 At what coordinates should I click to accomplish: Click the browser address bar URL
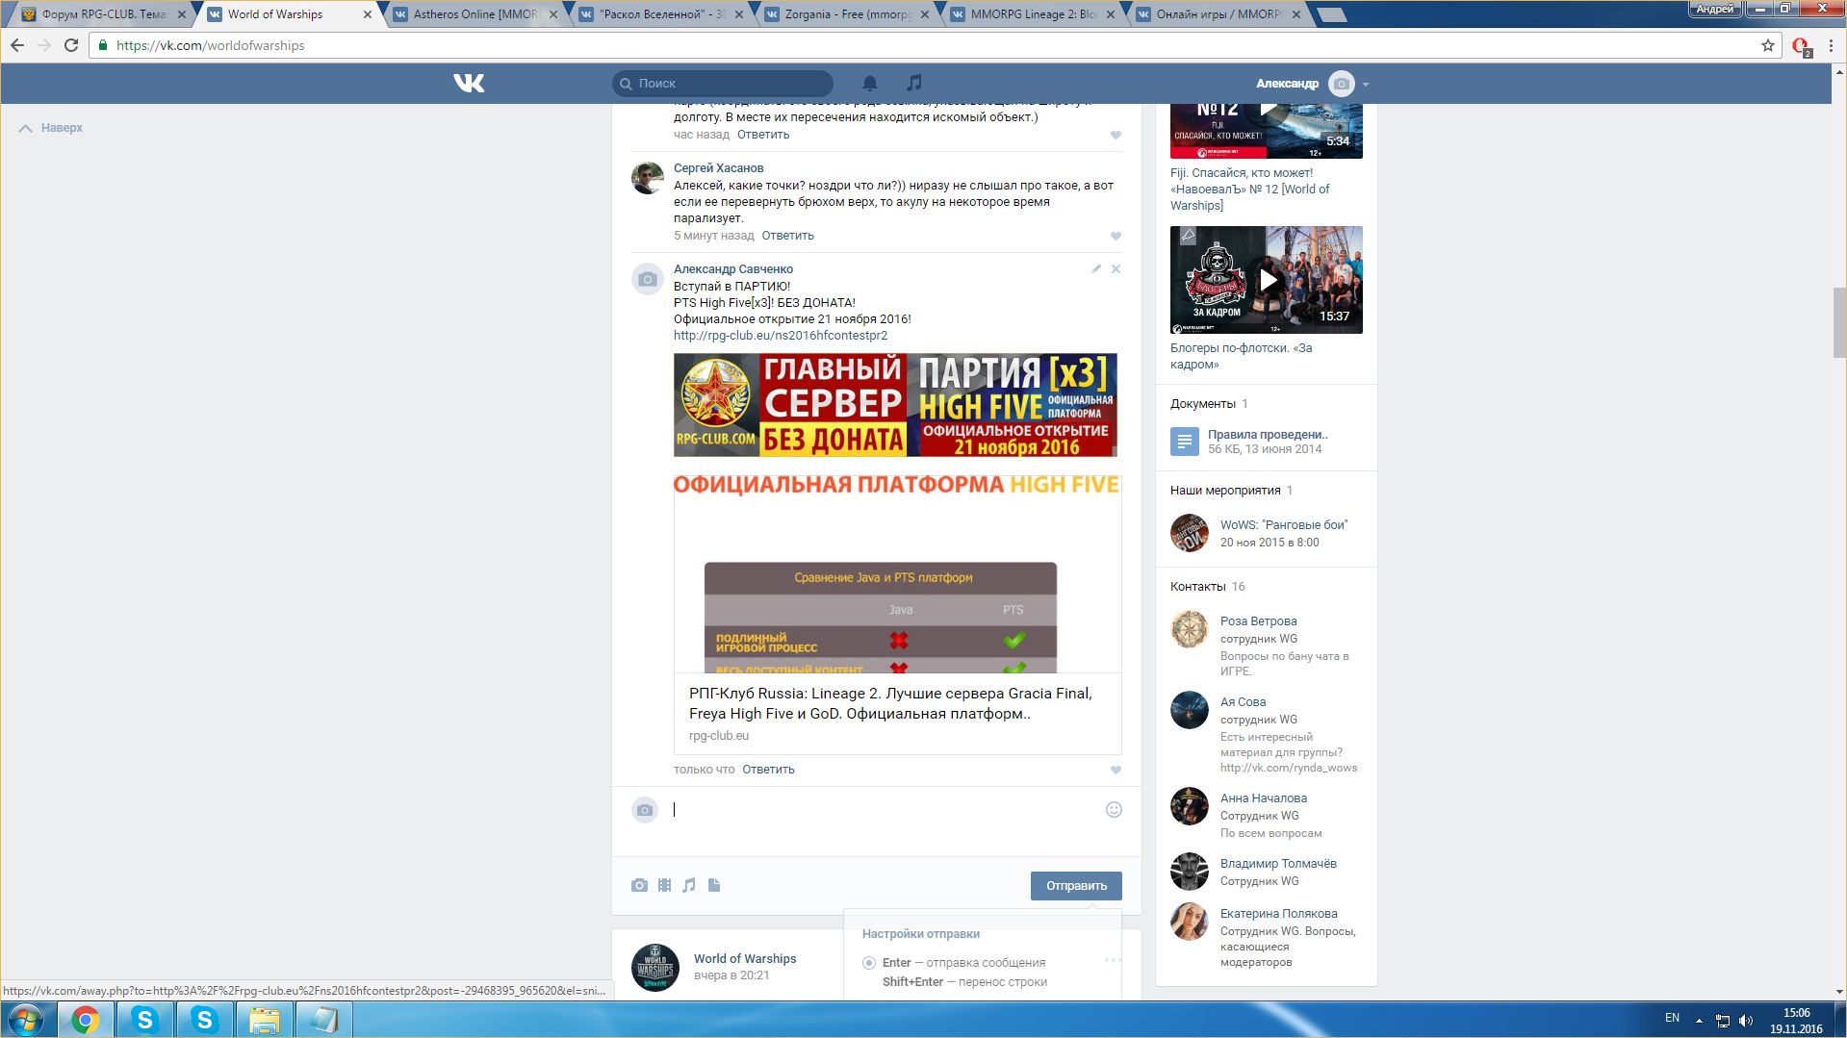click(210, 45)
